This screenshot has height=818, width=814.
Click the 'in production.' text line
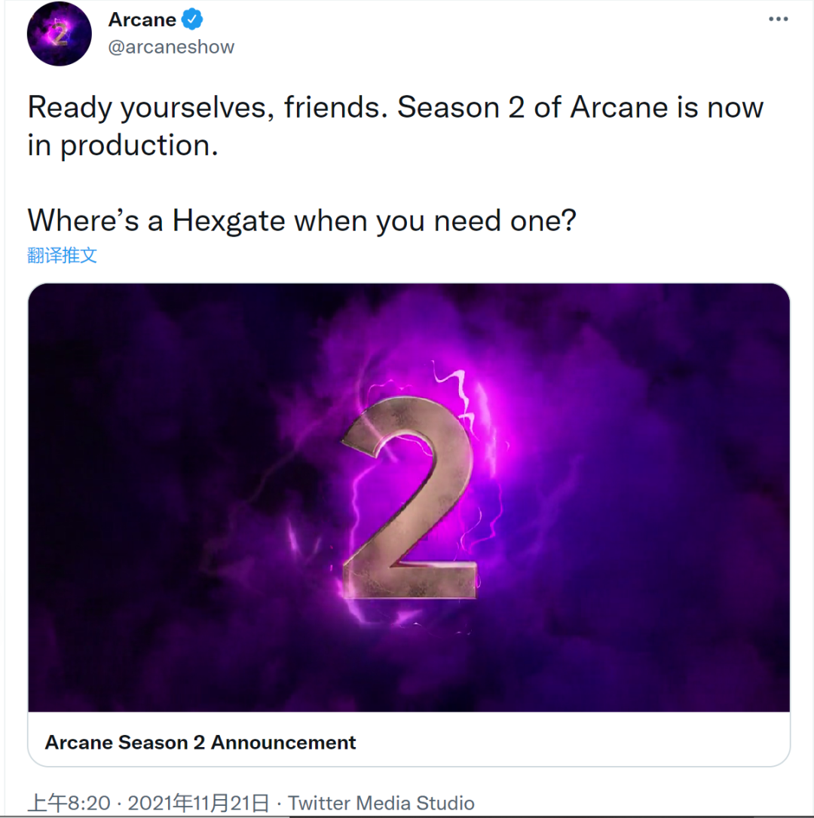(123, 146)
